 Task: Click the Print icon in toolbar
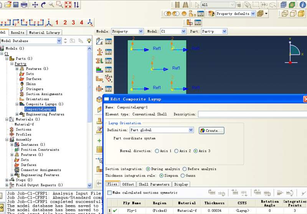[x=24, y=5]
